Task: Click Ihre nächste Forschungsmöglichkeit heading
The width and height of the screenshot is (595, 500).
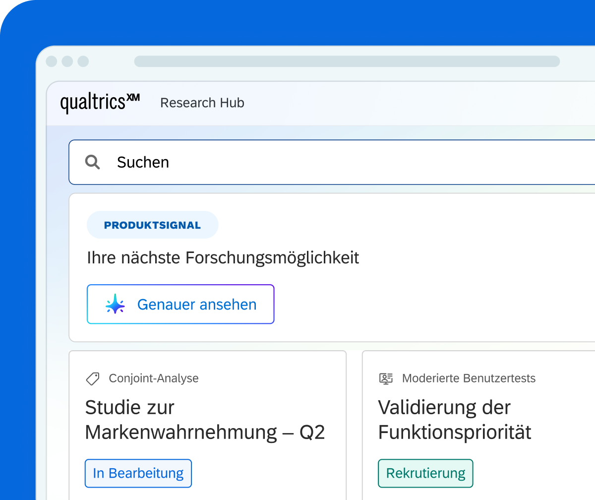Action: pos(223,258)
